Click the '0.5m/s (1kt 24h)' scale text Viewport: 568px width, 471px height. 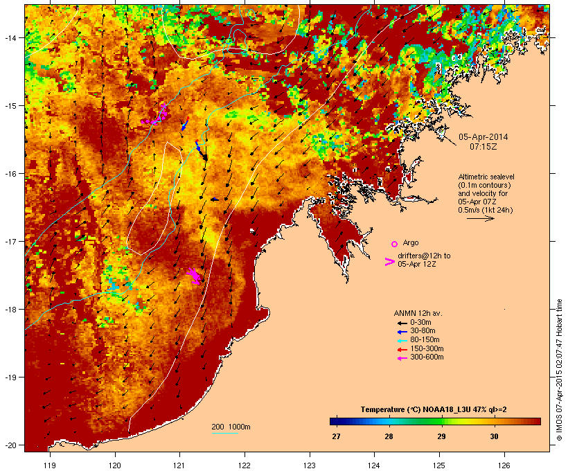(486, 210)
